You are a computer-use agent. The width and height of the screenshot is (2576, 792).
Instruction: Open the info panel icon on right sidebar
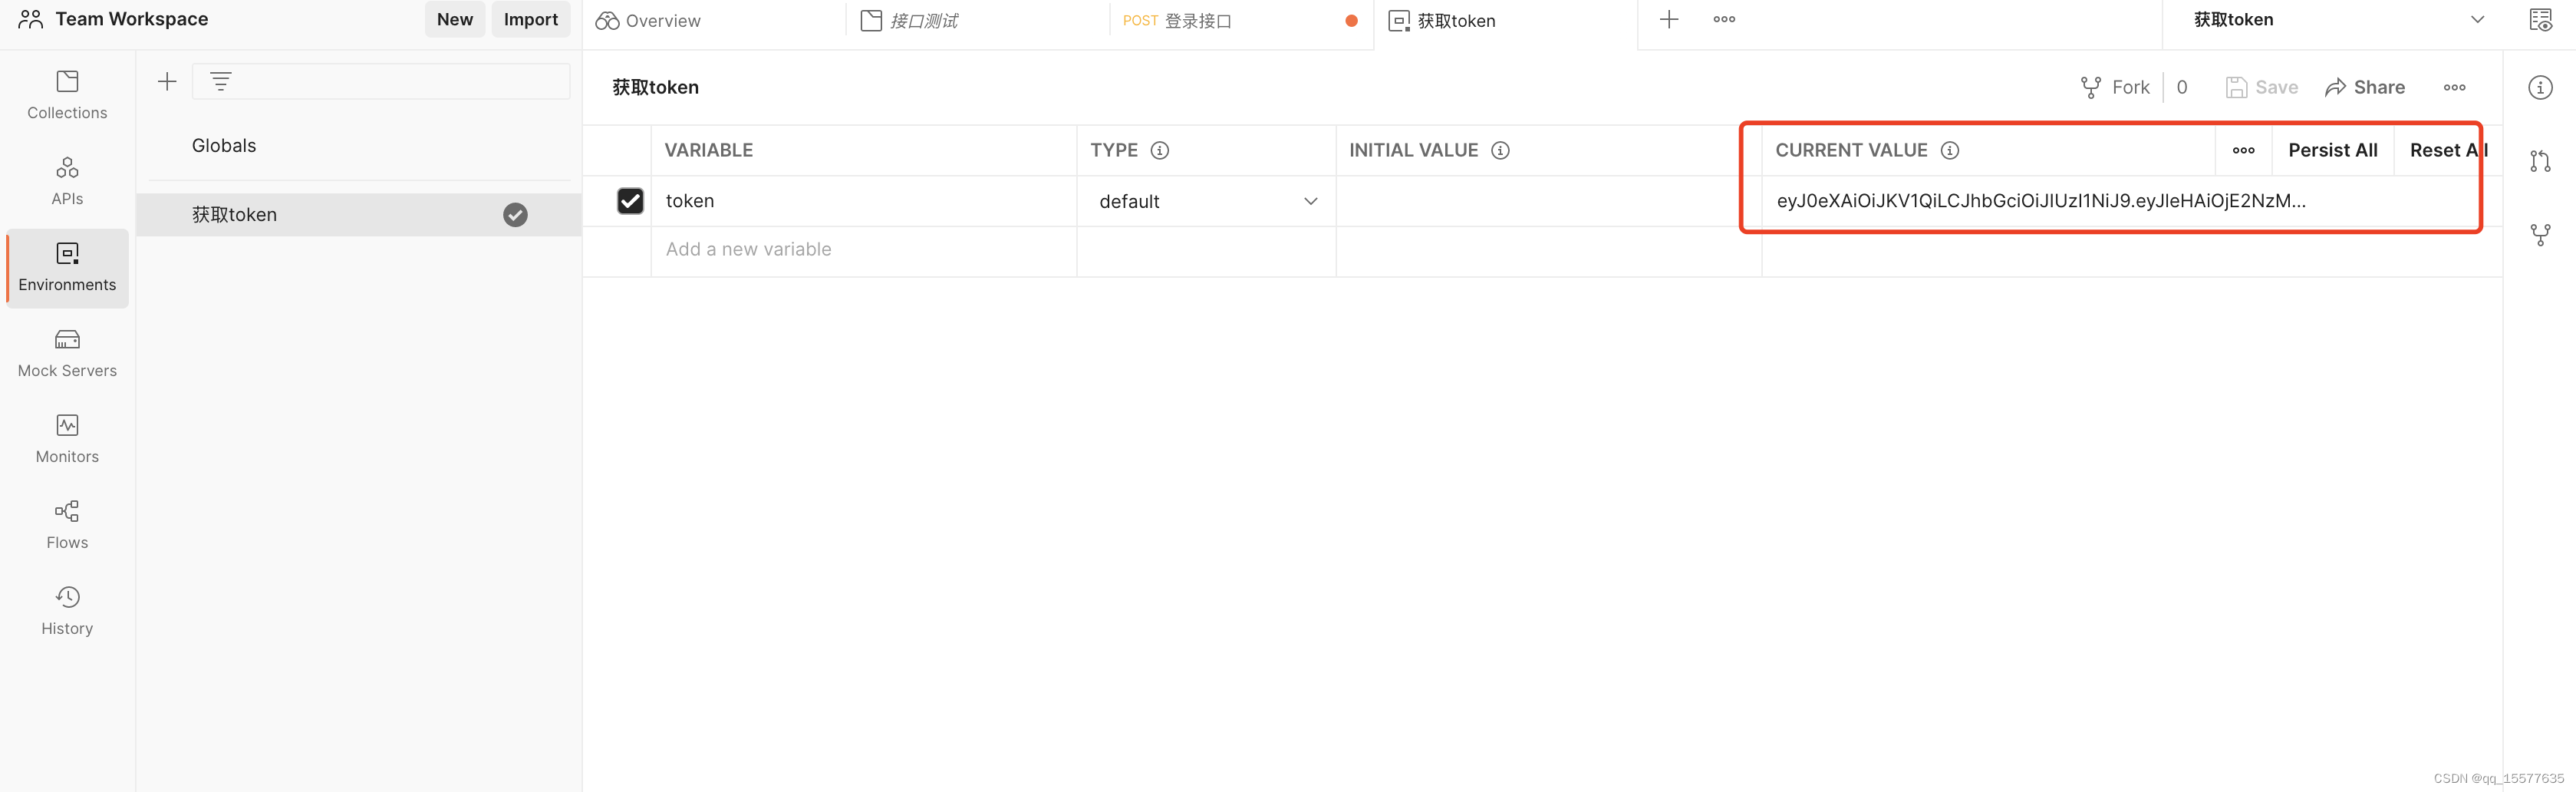(2540, 88)
